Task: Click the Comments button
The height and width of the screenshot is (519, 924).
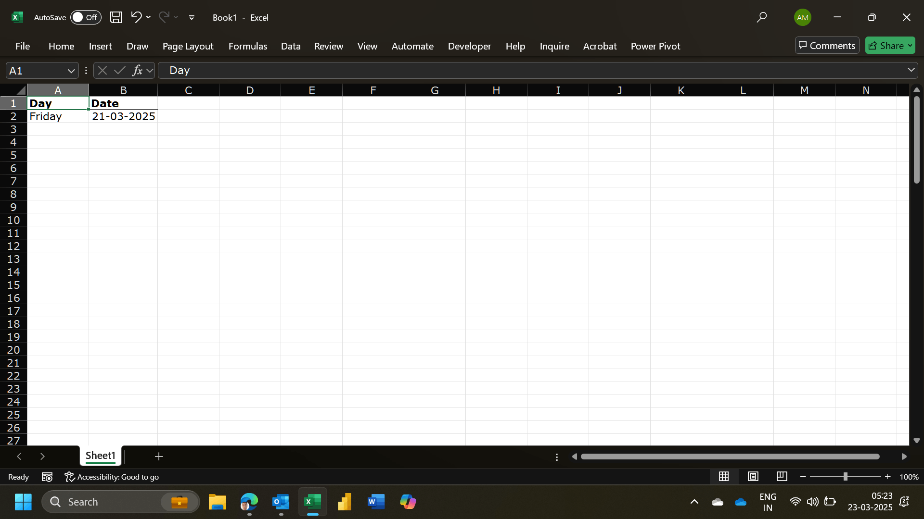Action: click(826, 46)
